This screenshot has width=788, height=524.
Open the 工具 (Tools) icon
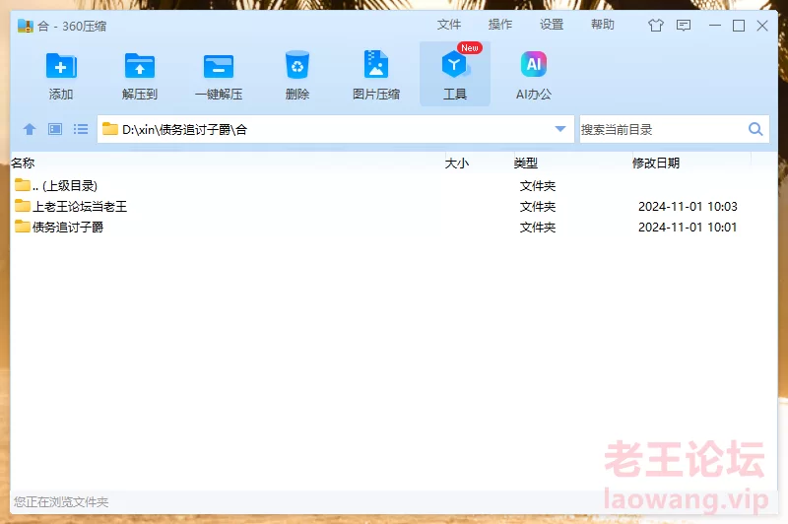454,67
